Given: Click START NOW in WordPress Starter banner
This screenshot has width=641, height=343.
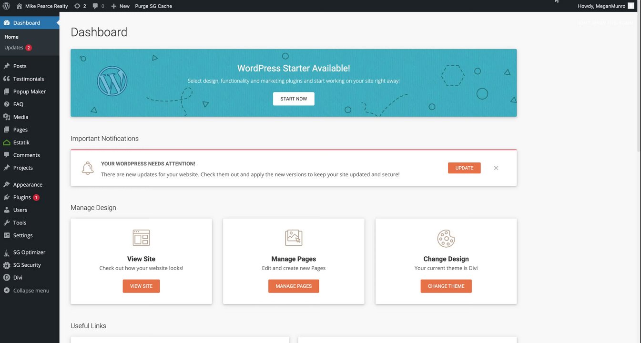Looking at the screenshot, I should [294, 99].
